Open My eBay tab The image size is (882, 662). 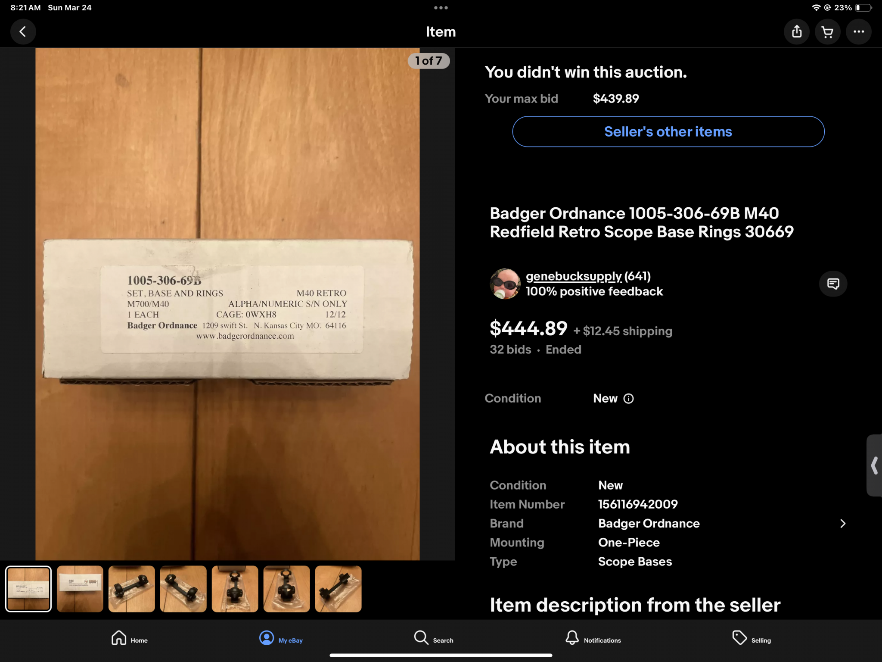(x=281, y=639)
